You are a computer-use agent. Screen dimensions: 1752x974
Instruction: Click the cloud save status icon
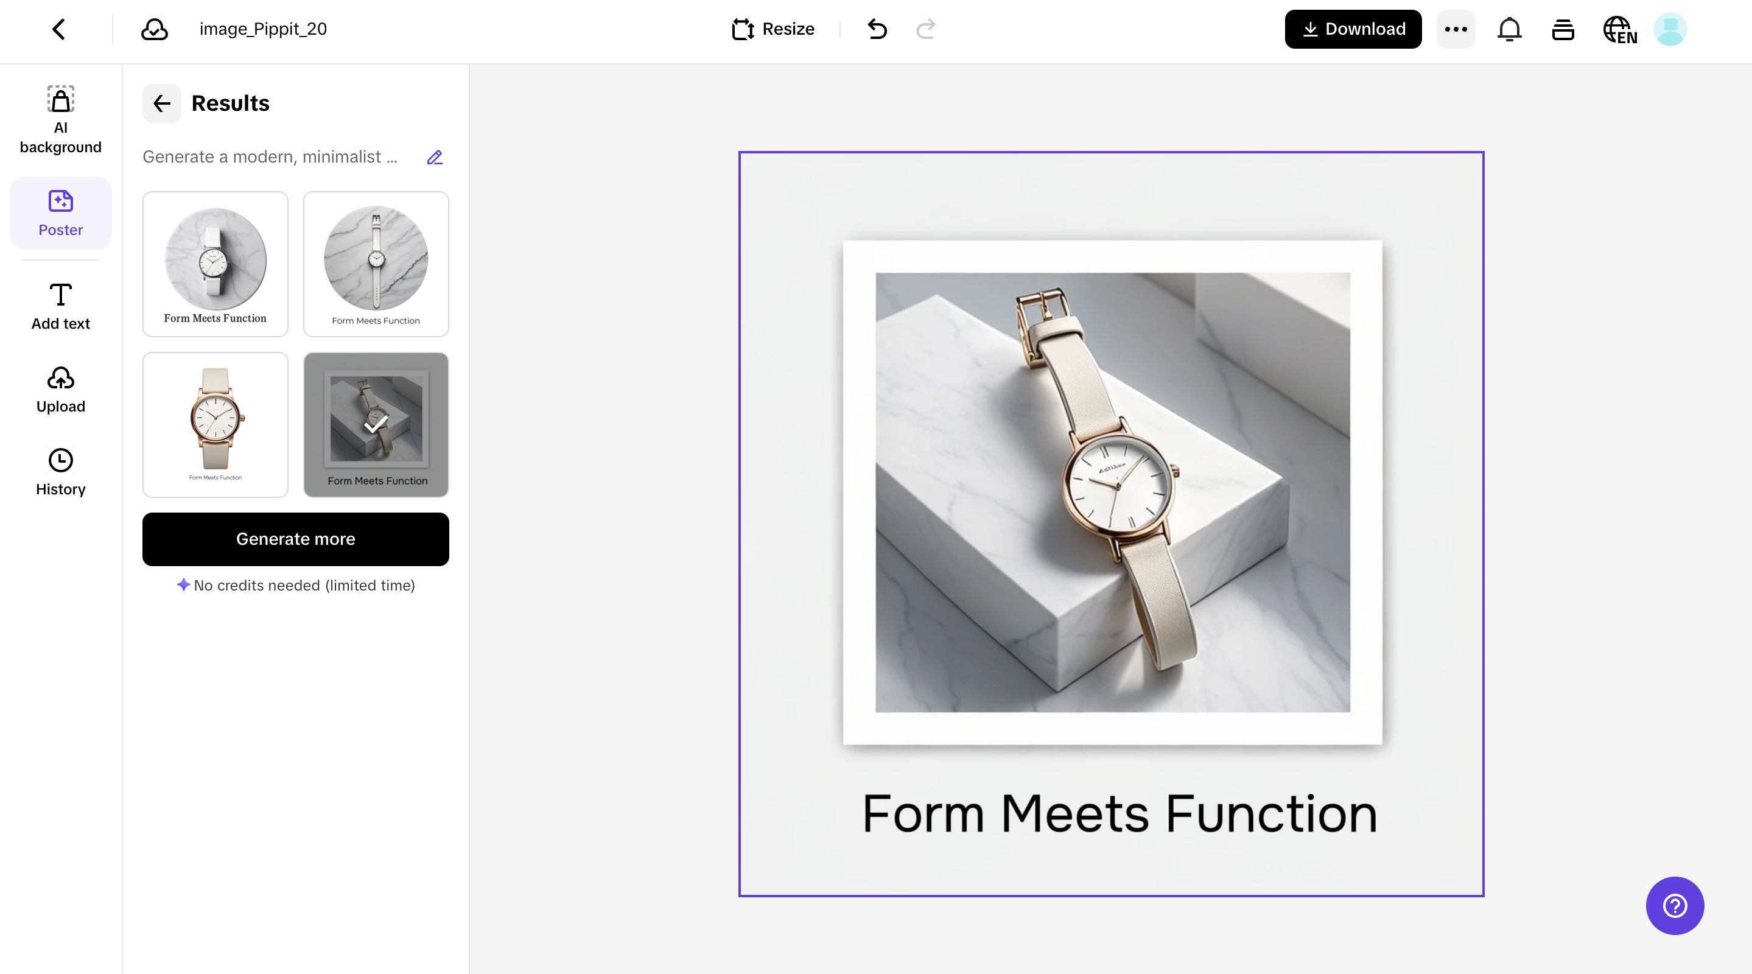pos(155,29)
